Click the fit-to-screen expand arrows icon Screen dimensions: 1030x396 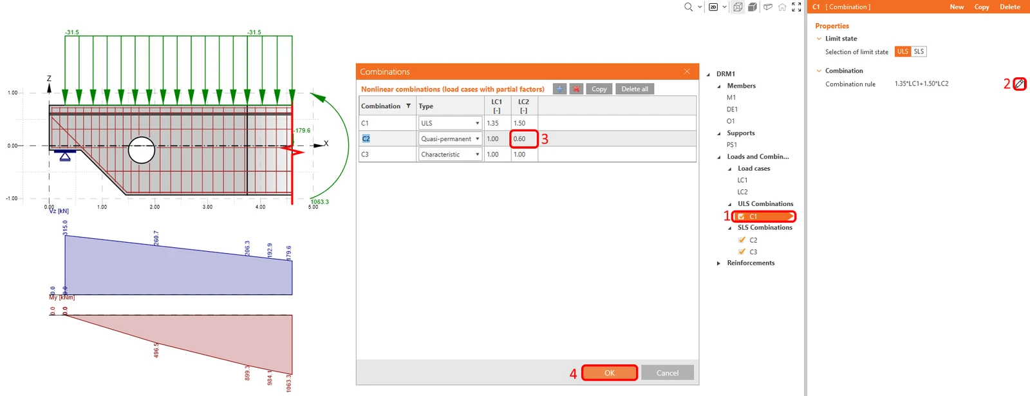tap(796, 7)
